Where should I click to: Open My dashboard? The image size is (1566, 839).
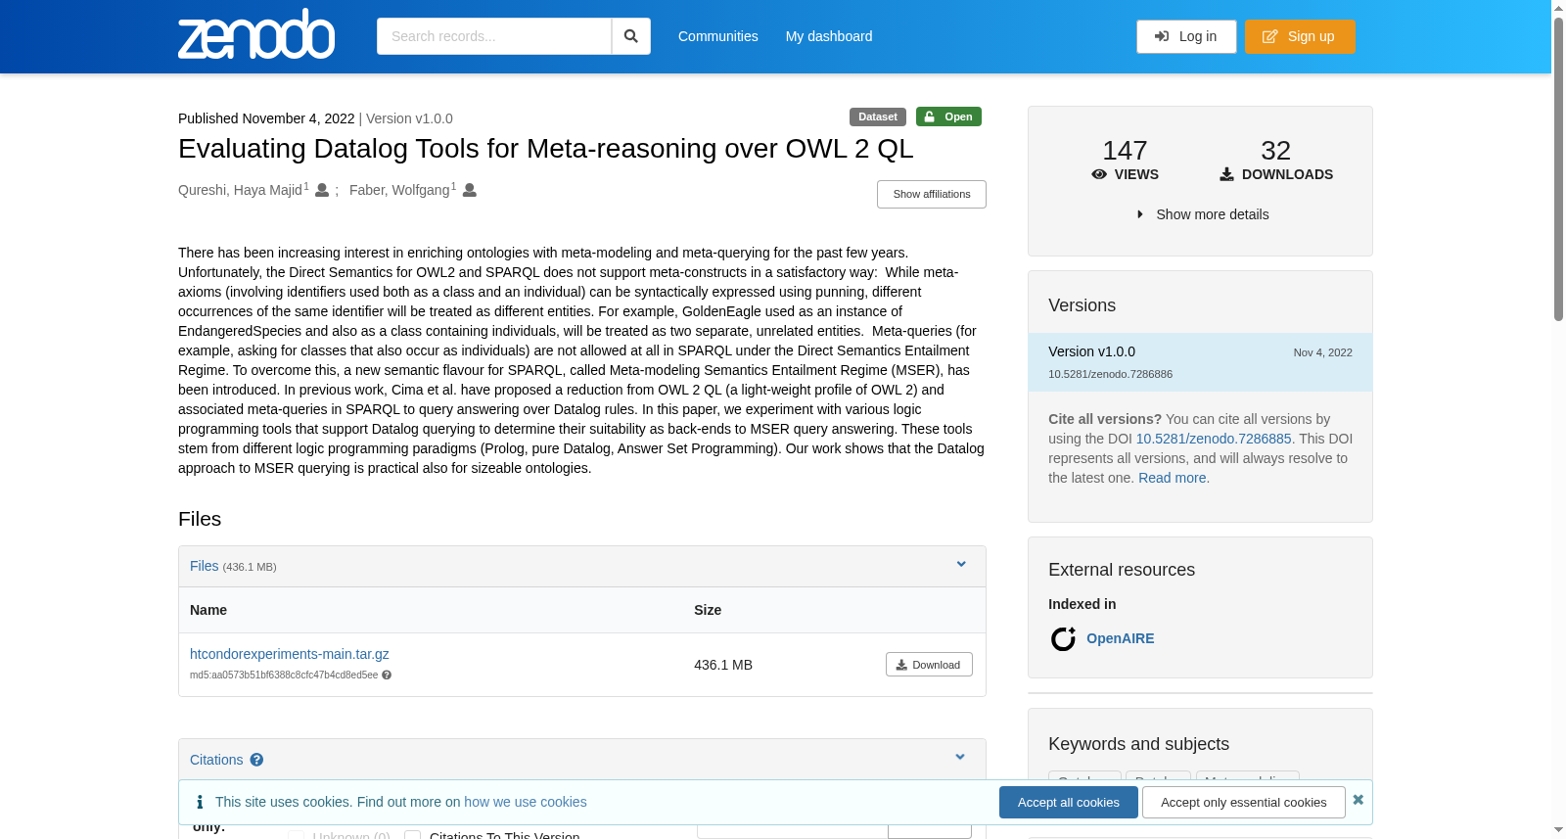pos(829,36)
